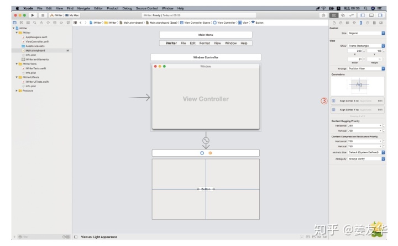The image size is (398, 246).
Task: Toggle the Inspectors panel visibility
Action: tap(380, 15)
